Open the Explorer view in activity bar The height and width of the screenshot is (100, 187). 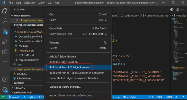click(x=5, y=11)
